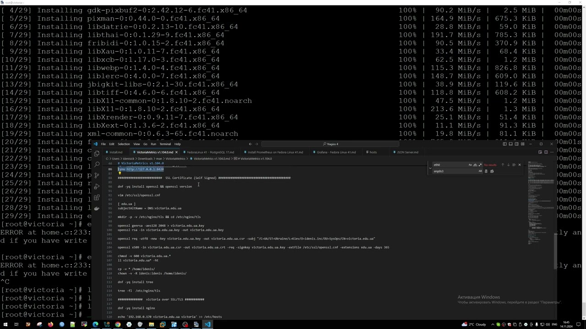Open Docker view in activity bar
Screen dimensions: 586x329
pyautogui.click(x=97, y=208)
